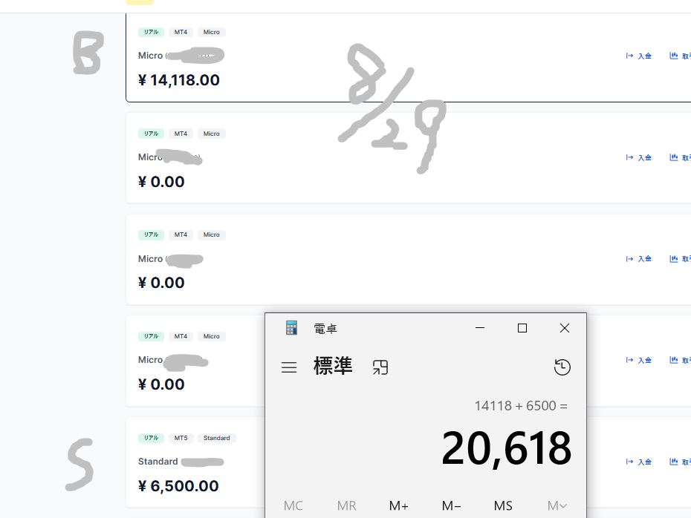The width and height of the screenshot is (691, 518).
Task: Click trade chart icon for ¥14,118.00 account
Action: coord(673,56)
